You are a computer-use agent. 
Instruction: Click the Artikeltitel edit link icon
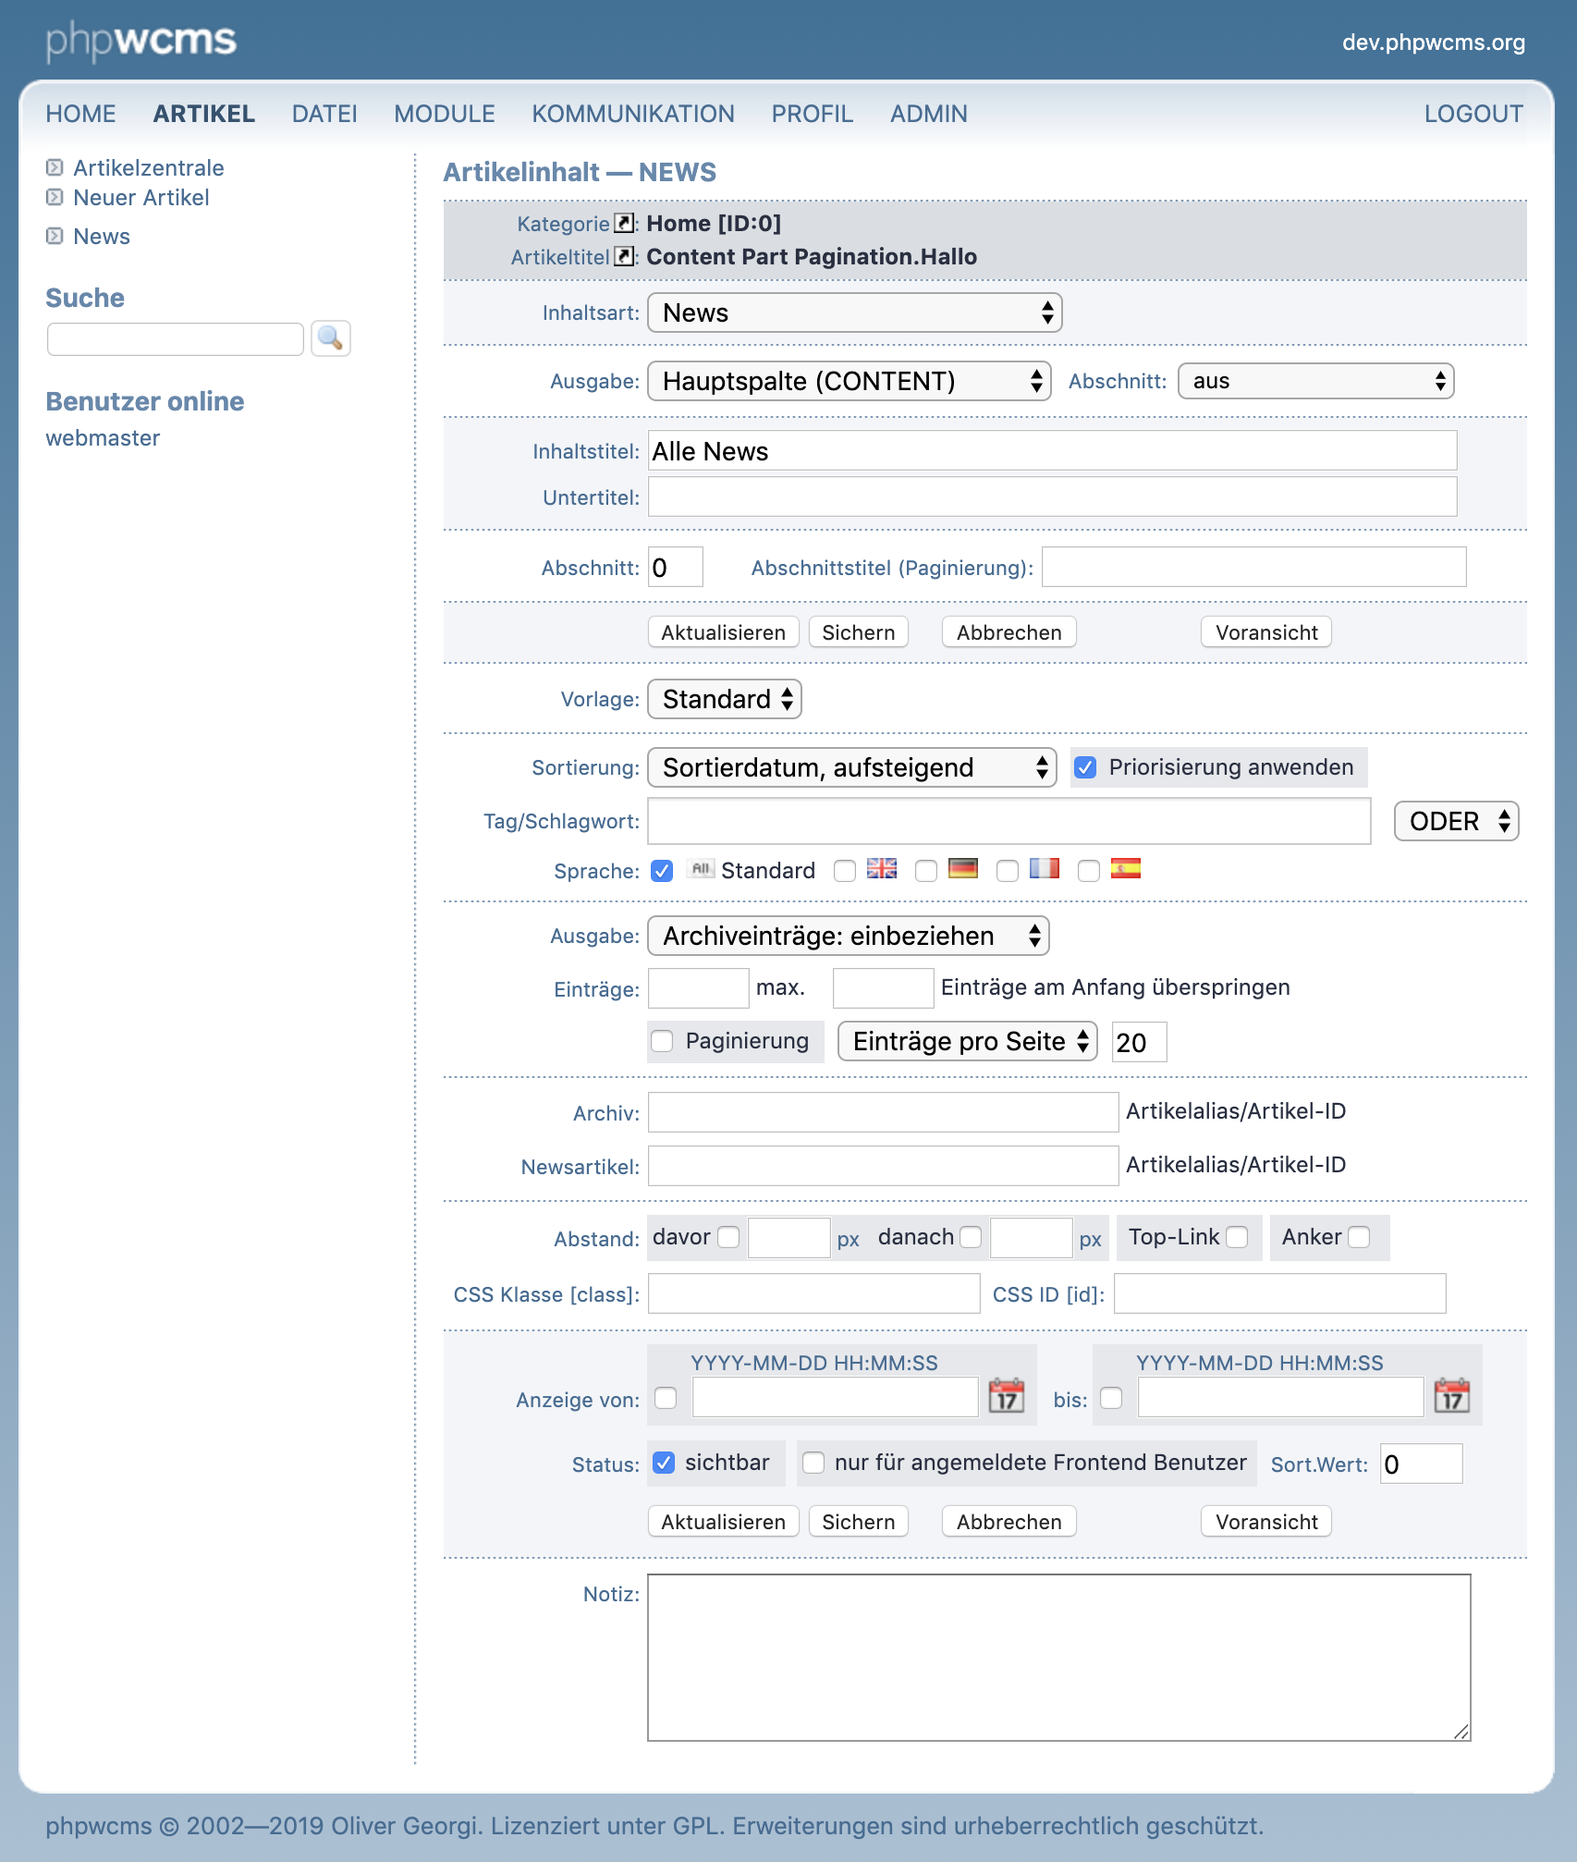[x=625, y=256]
